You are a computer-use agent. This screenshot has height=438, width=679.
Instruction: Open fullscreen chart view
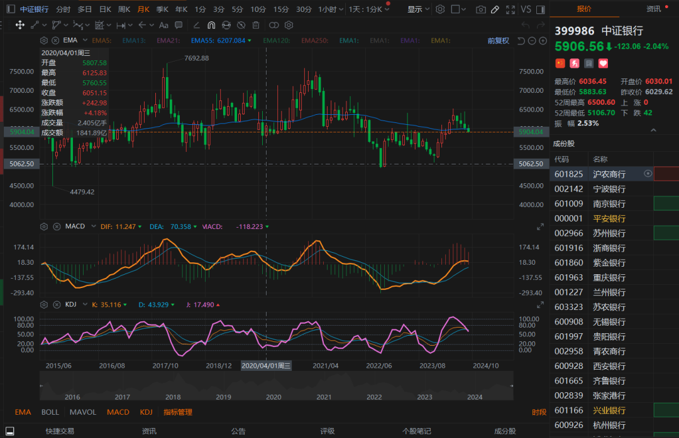[x=511, y=9]
